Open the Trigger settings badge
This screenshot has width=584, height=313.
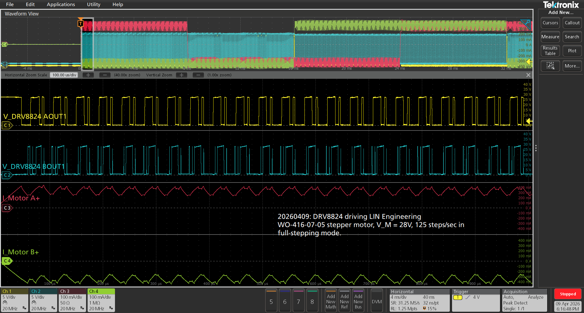[476, 300]
